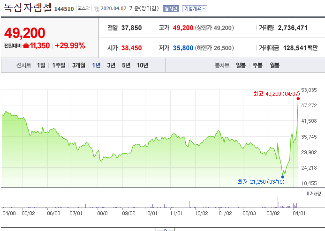Select the 1일 line chart tab
The height and width of the screenshot is (231, 325).
(x=41, y=66)
